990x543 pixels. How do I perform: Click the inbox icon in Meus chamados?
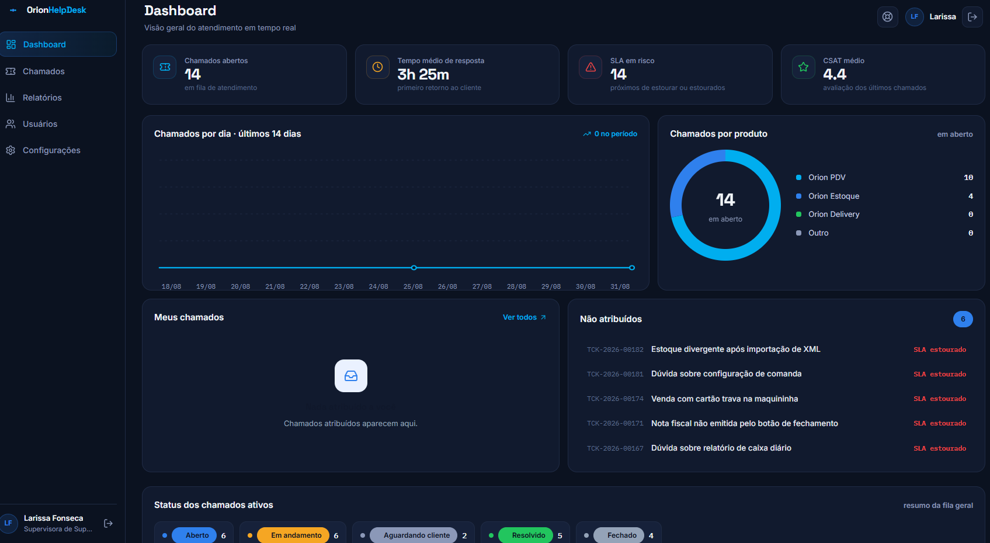[351, 376]
